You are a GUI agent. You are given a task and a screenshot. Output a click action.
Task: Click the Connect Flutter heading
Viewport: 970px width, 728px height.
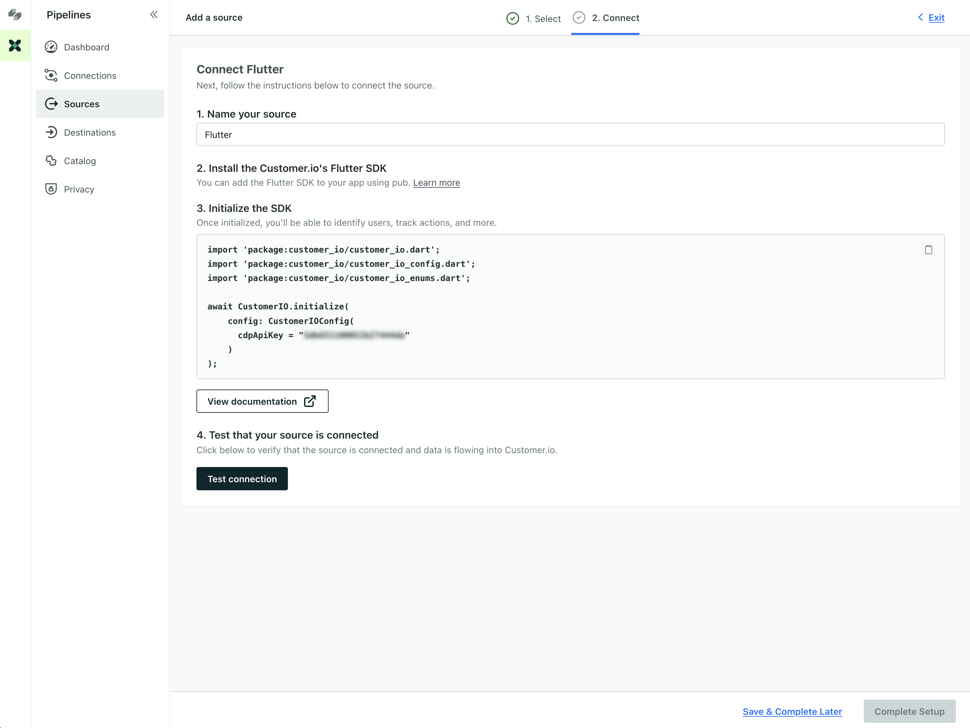[x=240, y=69]
